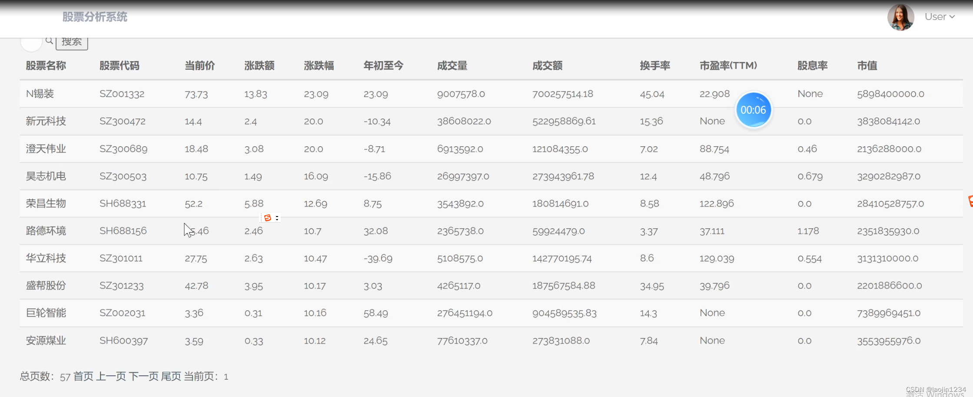Click the 涨跌幅 column header
This screenshot has width=973, height=397.
[319, 66]
